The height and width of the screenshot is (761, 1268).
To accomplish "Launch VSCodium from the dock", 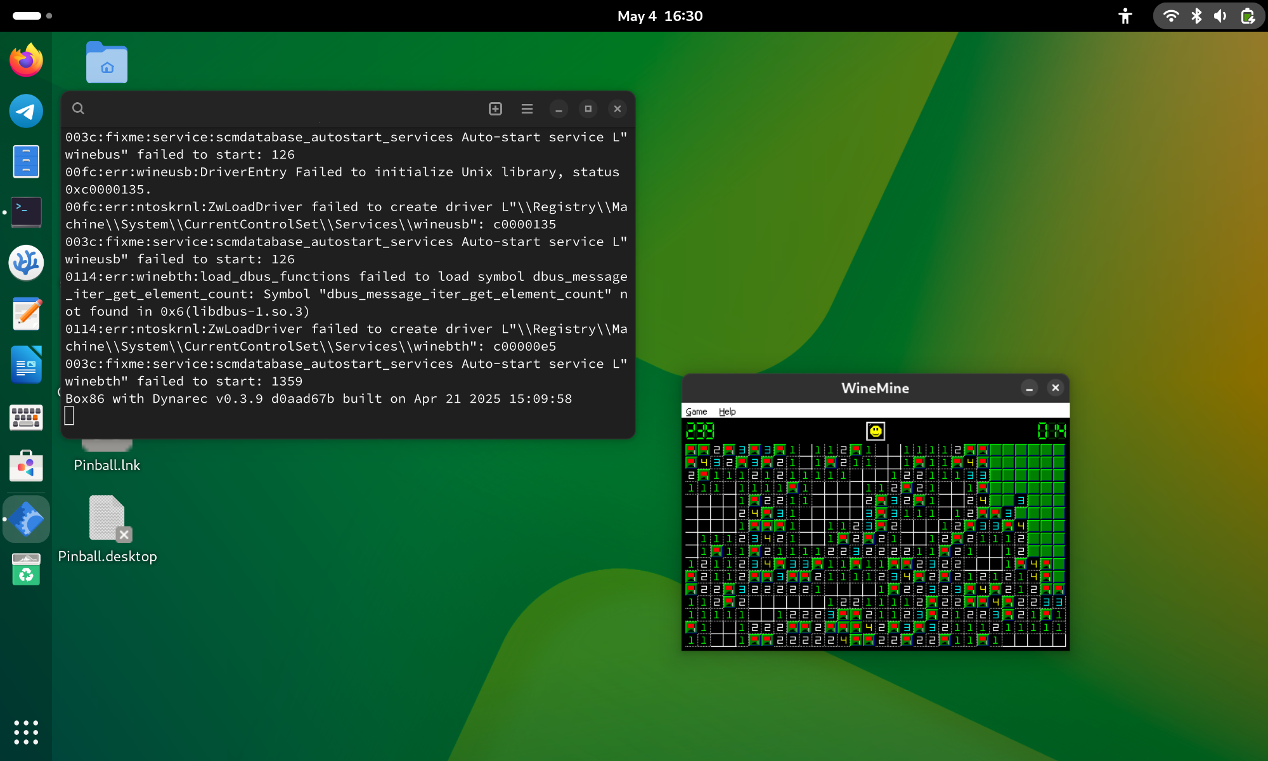I will point(26,263).
